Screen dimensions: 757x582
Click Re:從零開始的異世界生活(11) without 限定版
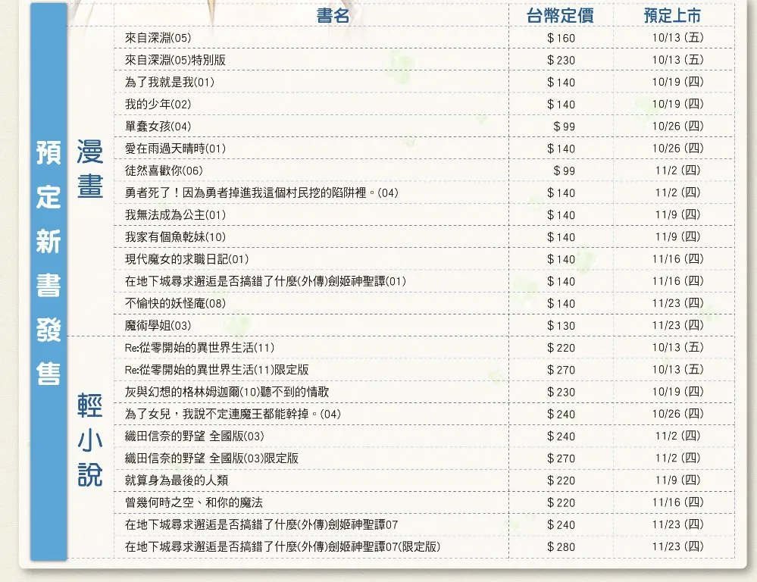199,348
